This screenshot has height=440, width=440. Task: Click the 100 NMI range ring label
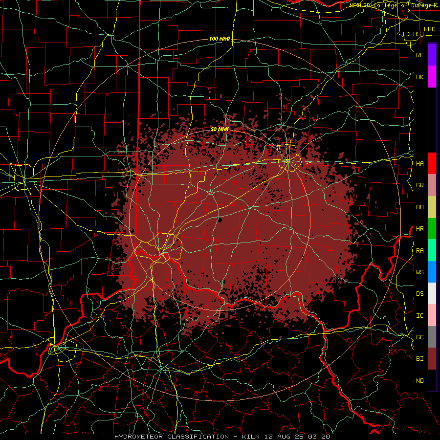point(220,39)
